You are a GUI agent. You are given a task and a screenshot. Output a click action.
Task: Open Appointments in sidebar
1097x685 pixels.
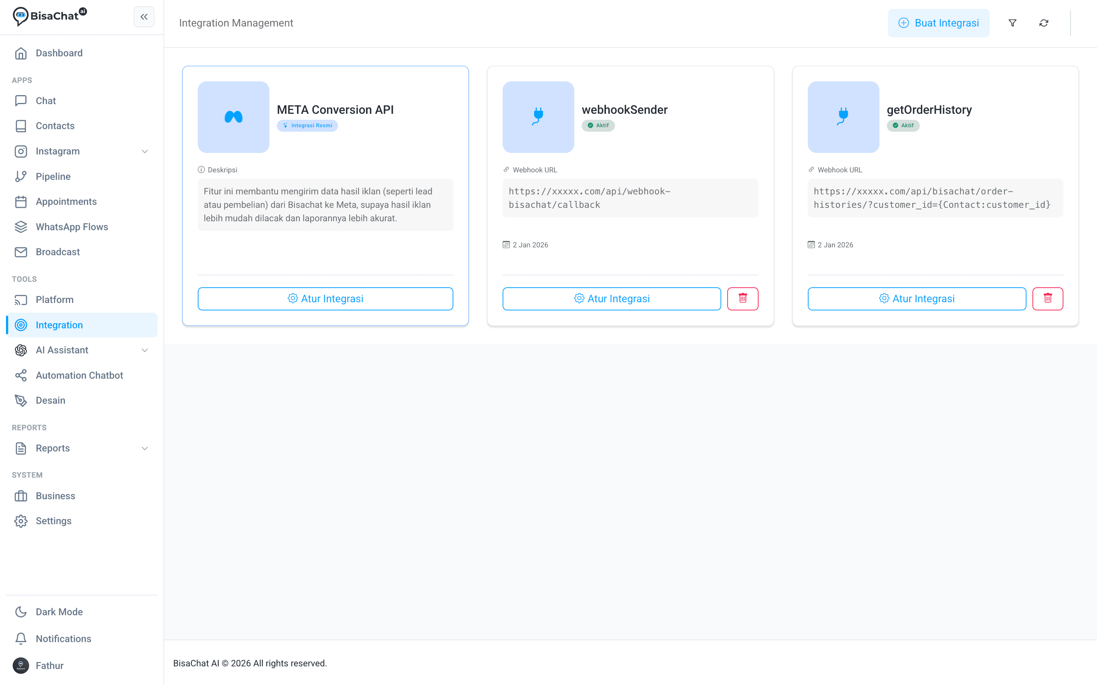click(82, 201)
